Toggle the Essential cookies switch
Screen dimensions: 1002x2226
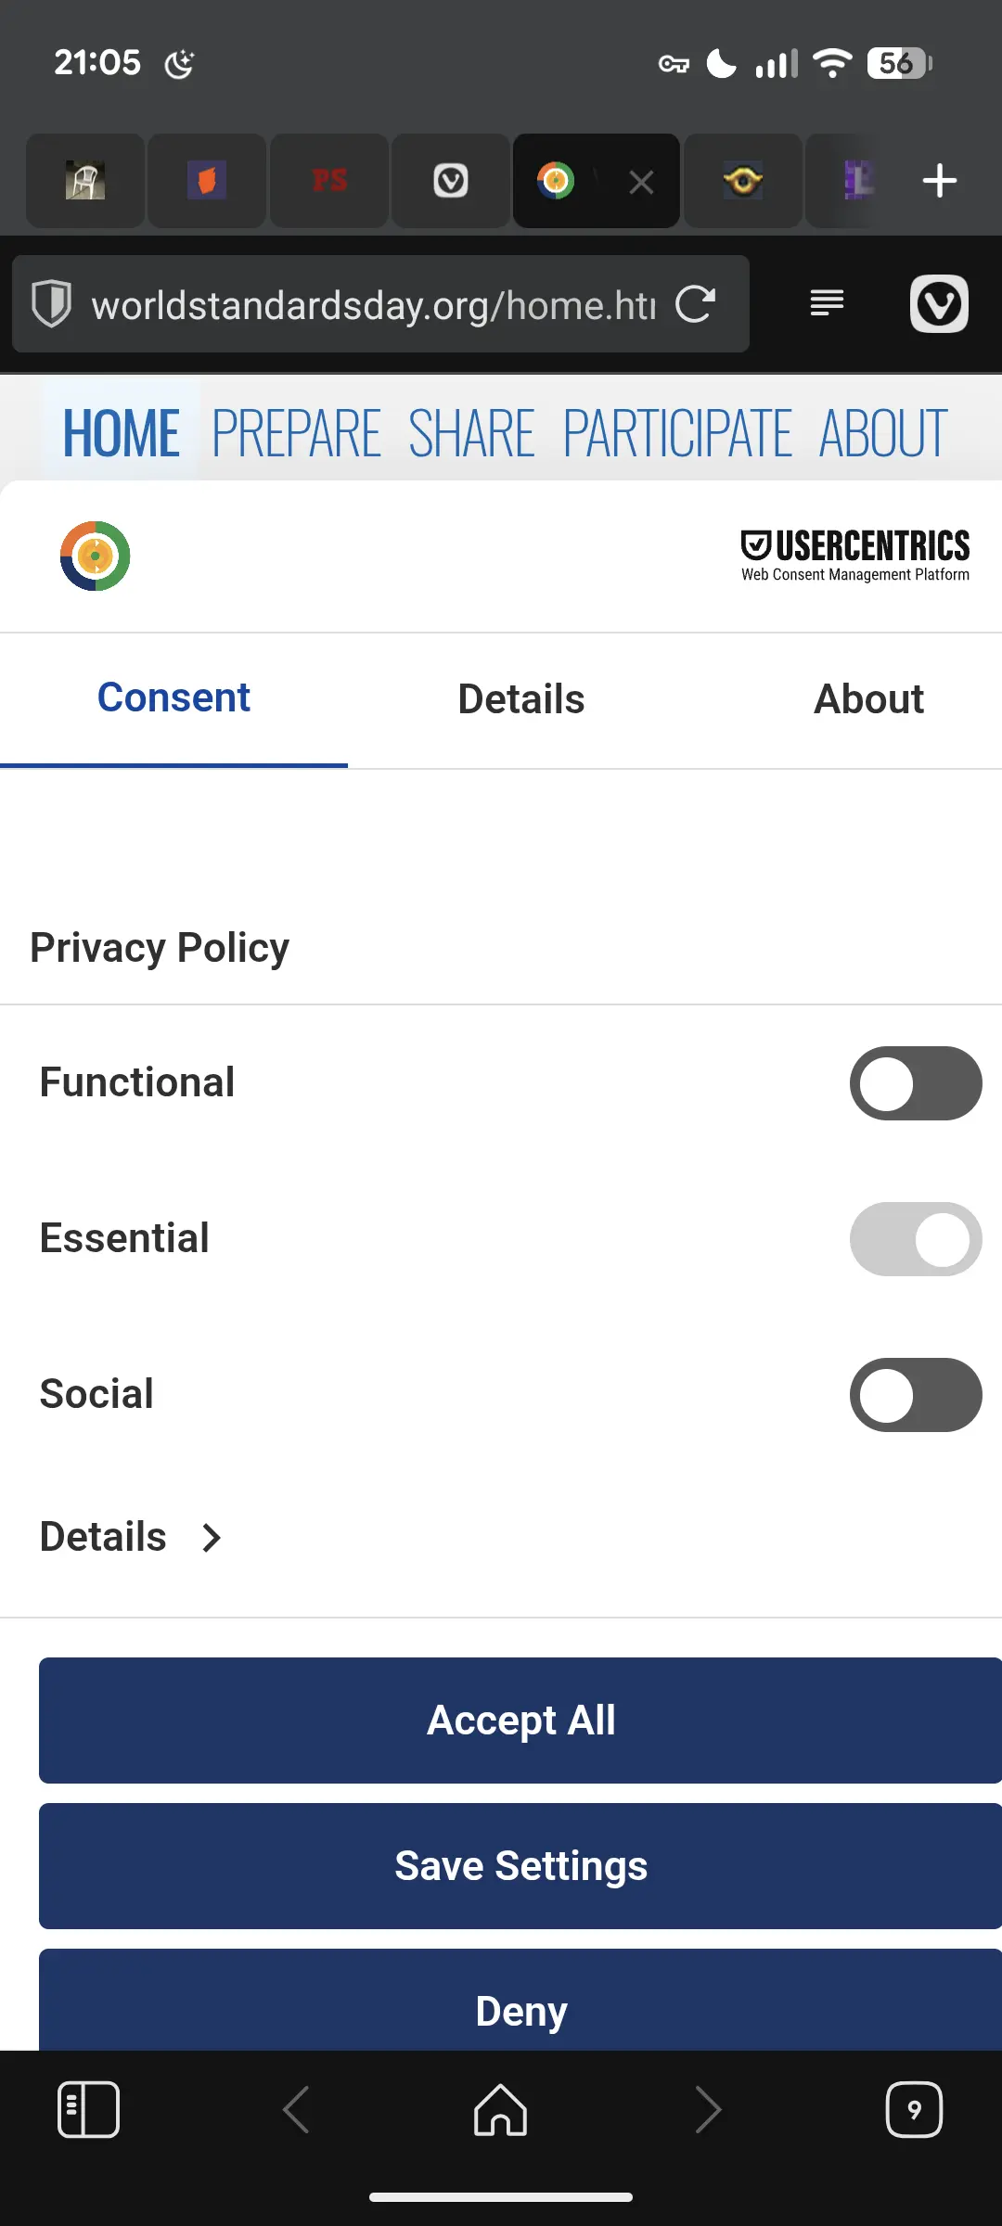point(915,1239)
